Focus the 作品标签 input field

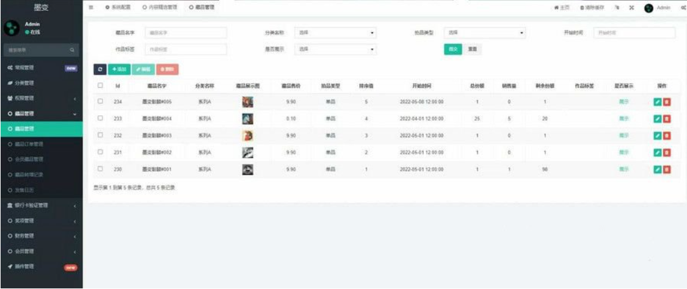pos(186,49)
